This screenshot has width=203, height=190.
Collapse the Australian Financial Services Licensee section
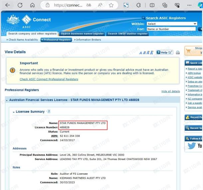pos(7,100)
